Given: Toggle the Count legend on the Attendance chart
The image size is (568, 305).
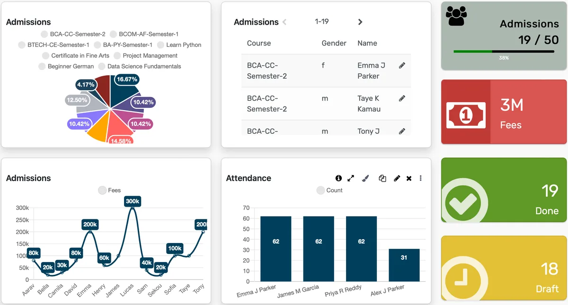Looking at the screenshot, I should click(x=329, y=190).
